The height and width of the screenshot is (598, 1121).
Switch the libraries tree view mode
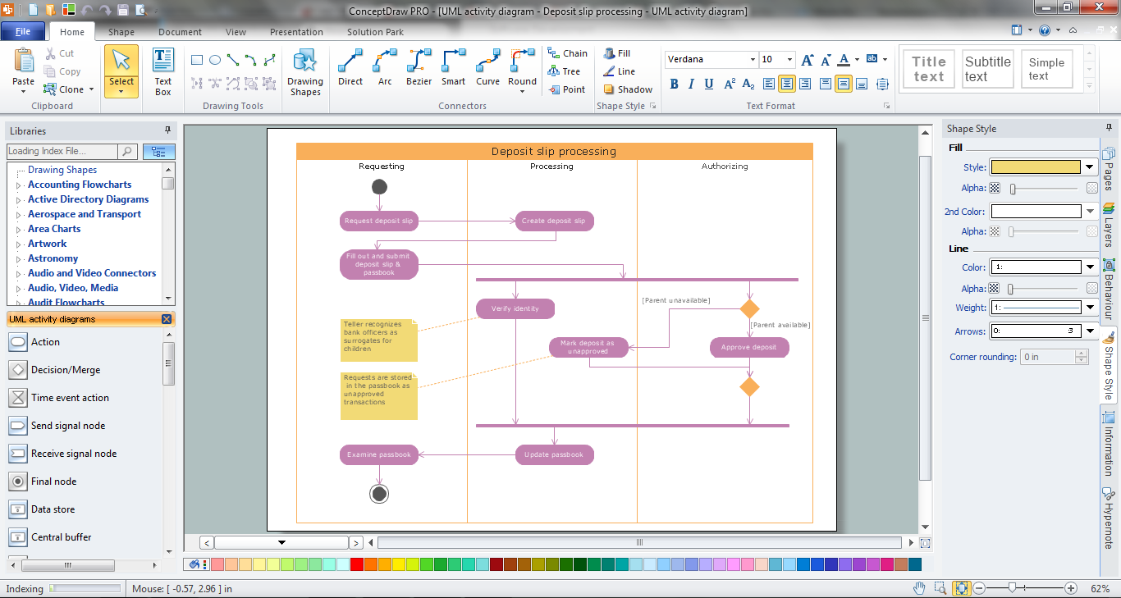point(159,151)
